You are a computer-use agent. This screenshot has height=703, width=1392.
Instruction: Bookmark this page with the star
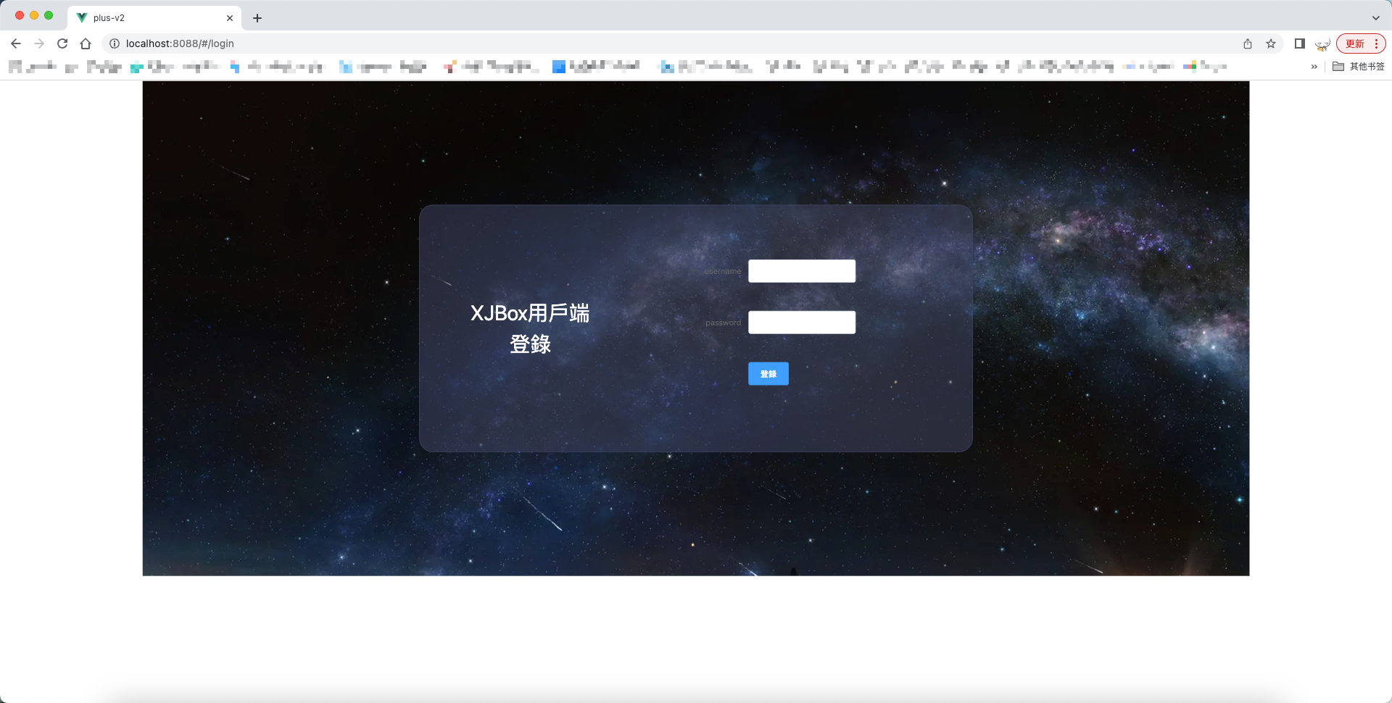[1271, 43]
